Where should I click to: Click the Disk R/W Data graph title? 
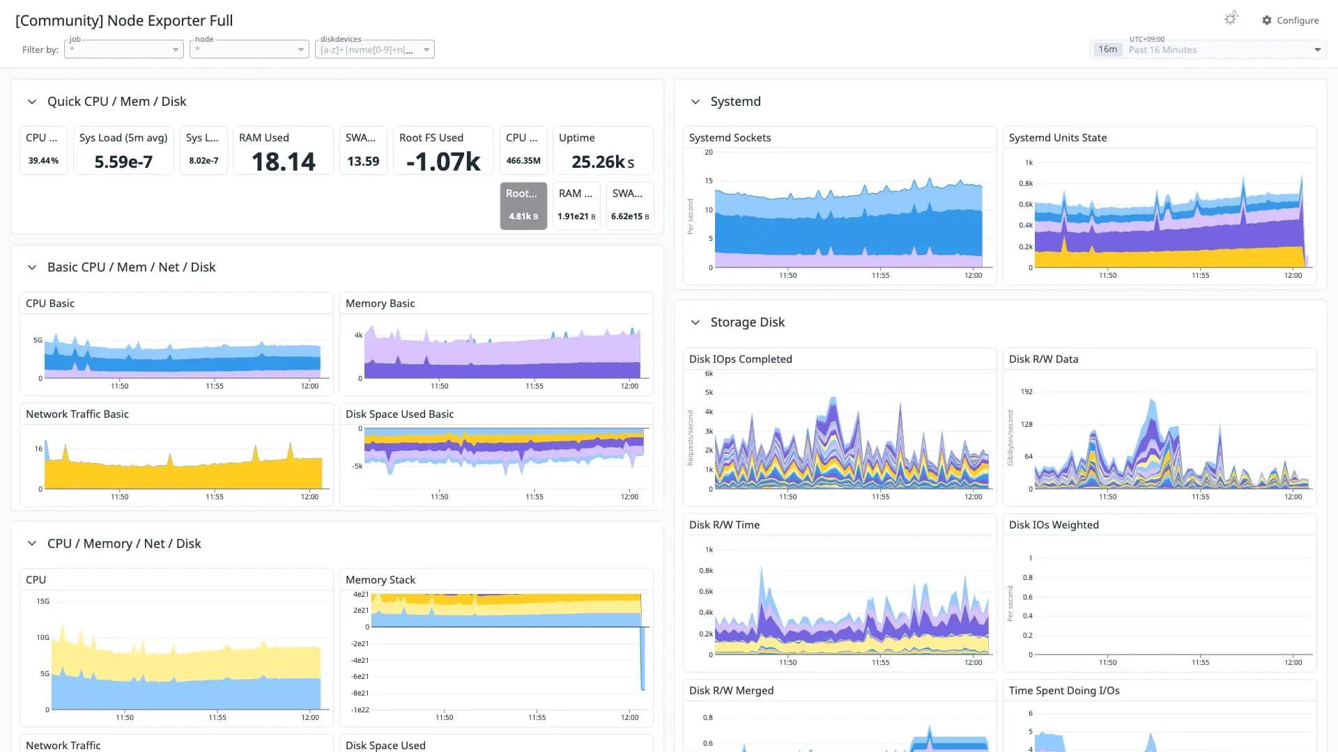1043,359
